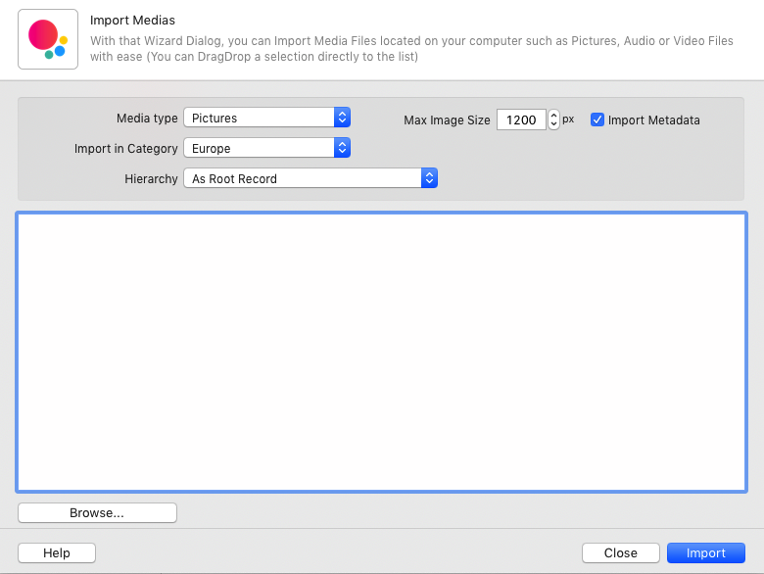The height and width of the screenshot is (574, 764).
Task: Click the Hierarchy field label
Action: tap(151, 178)
